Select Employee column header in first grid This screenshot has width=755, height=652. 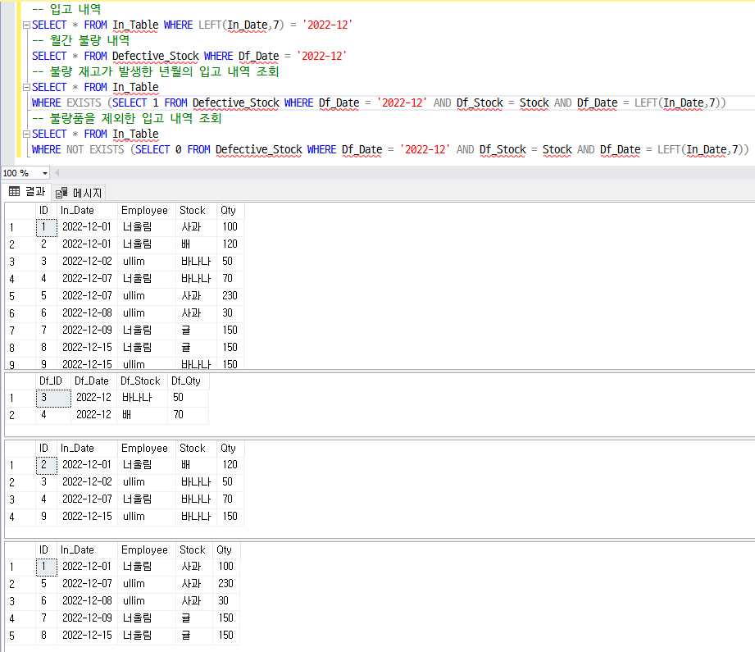pyautogui.click(x=147, y=211)
